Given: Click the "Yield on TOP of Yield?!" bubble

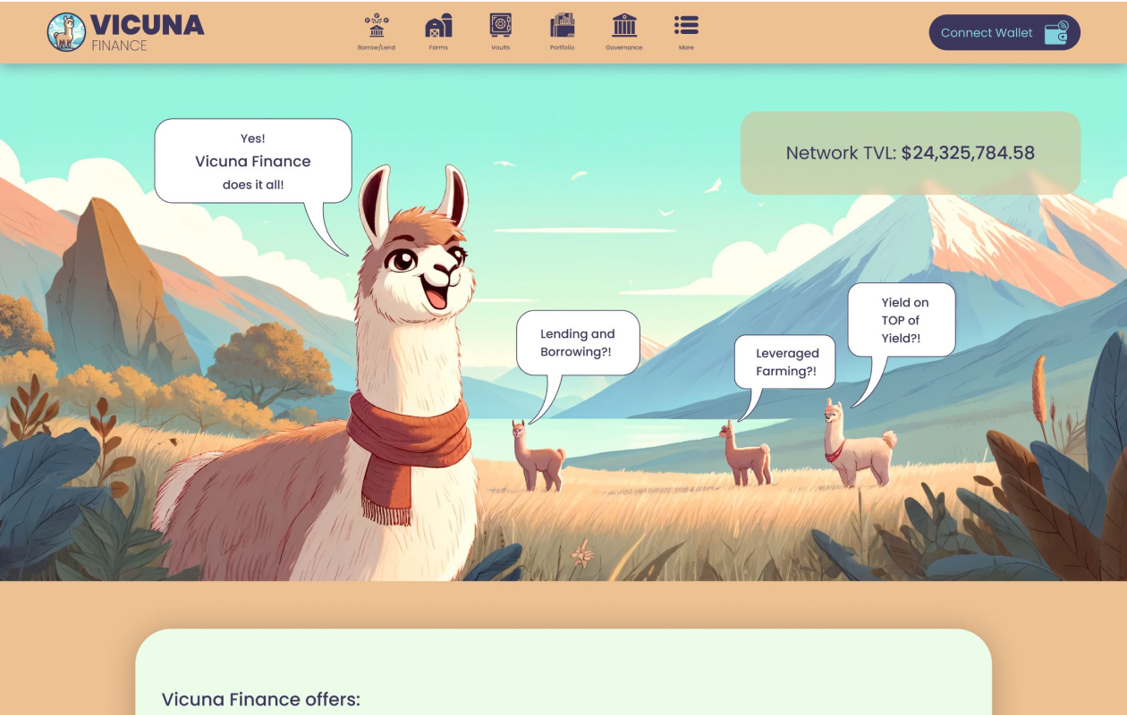Looking at the screenshot, I should (901, 320).
